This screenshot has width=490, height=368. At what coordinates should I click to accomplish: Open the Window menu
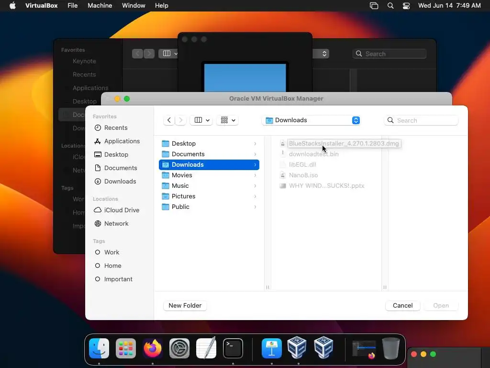(134, 6)
